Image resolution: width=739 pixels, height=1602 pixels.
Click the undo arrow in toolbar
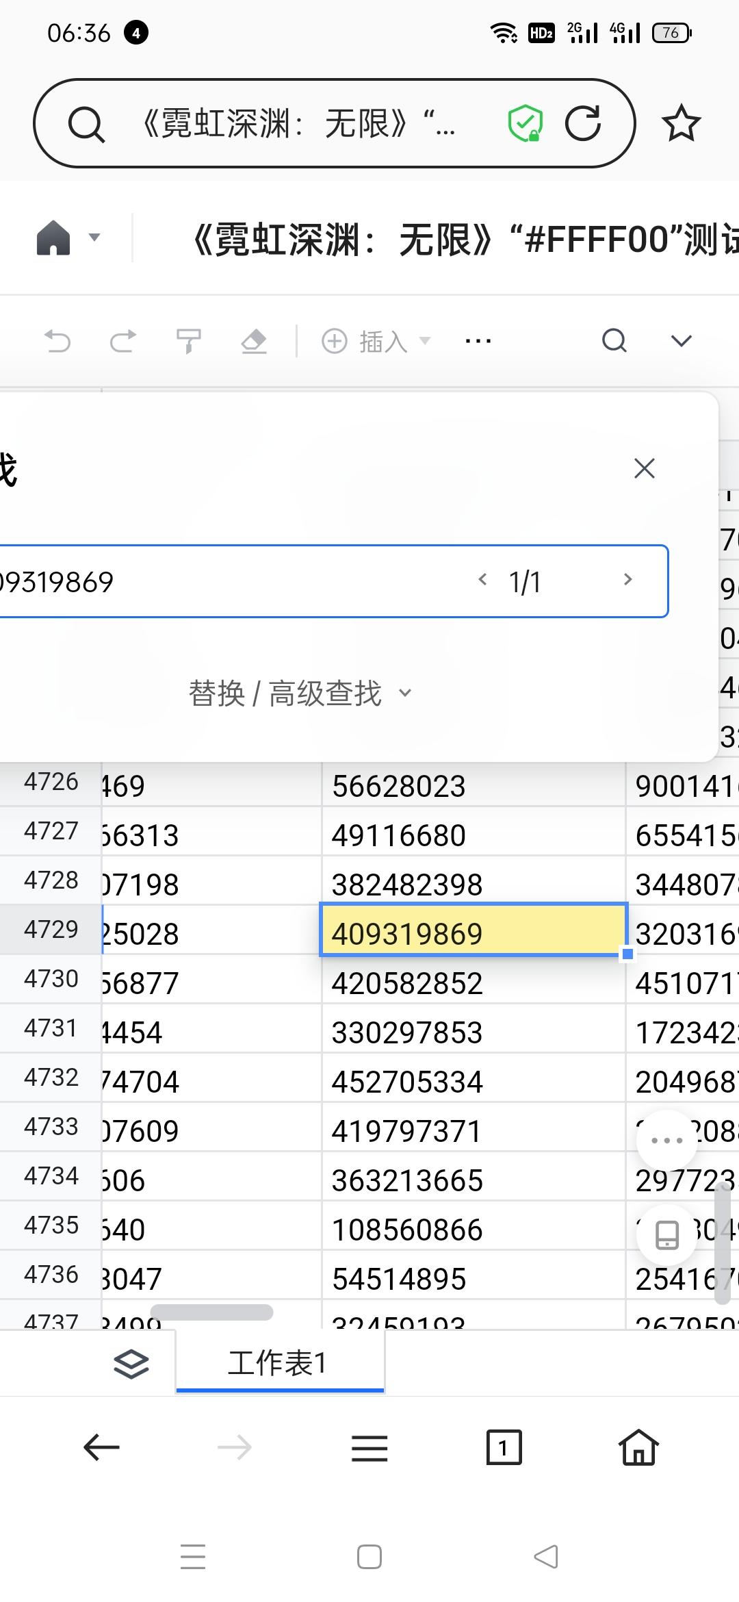tap(57, 340)
